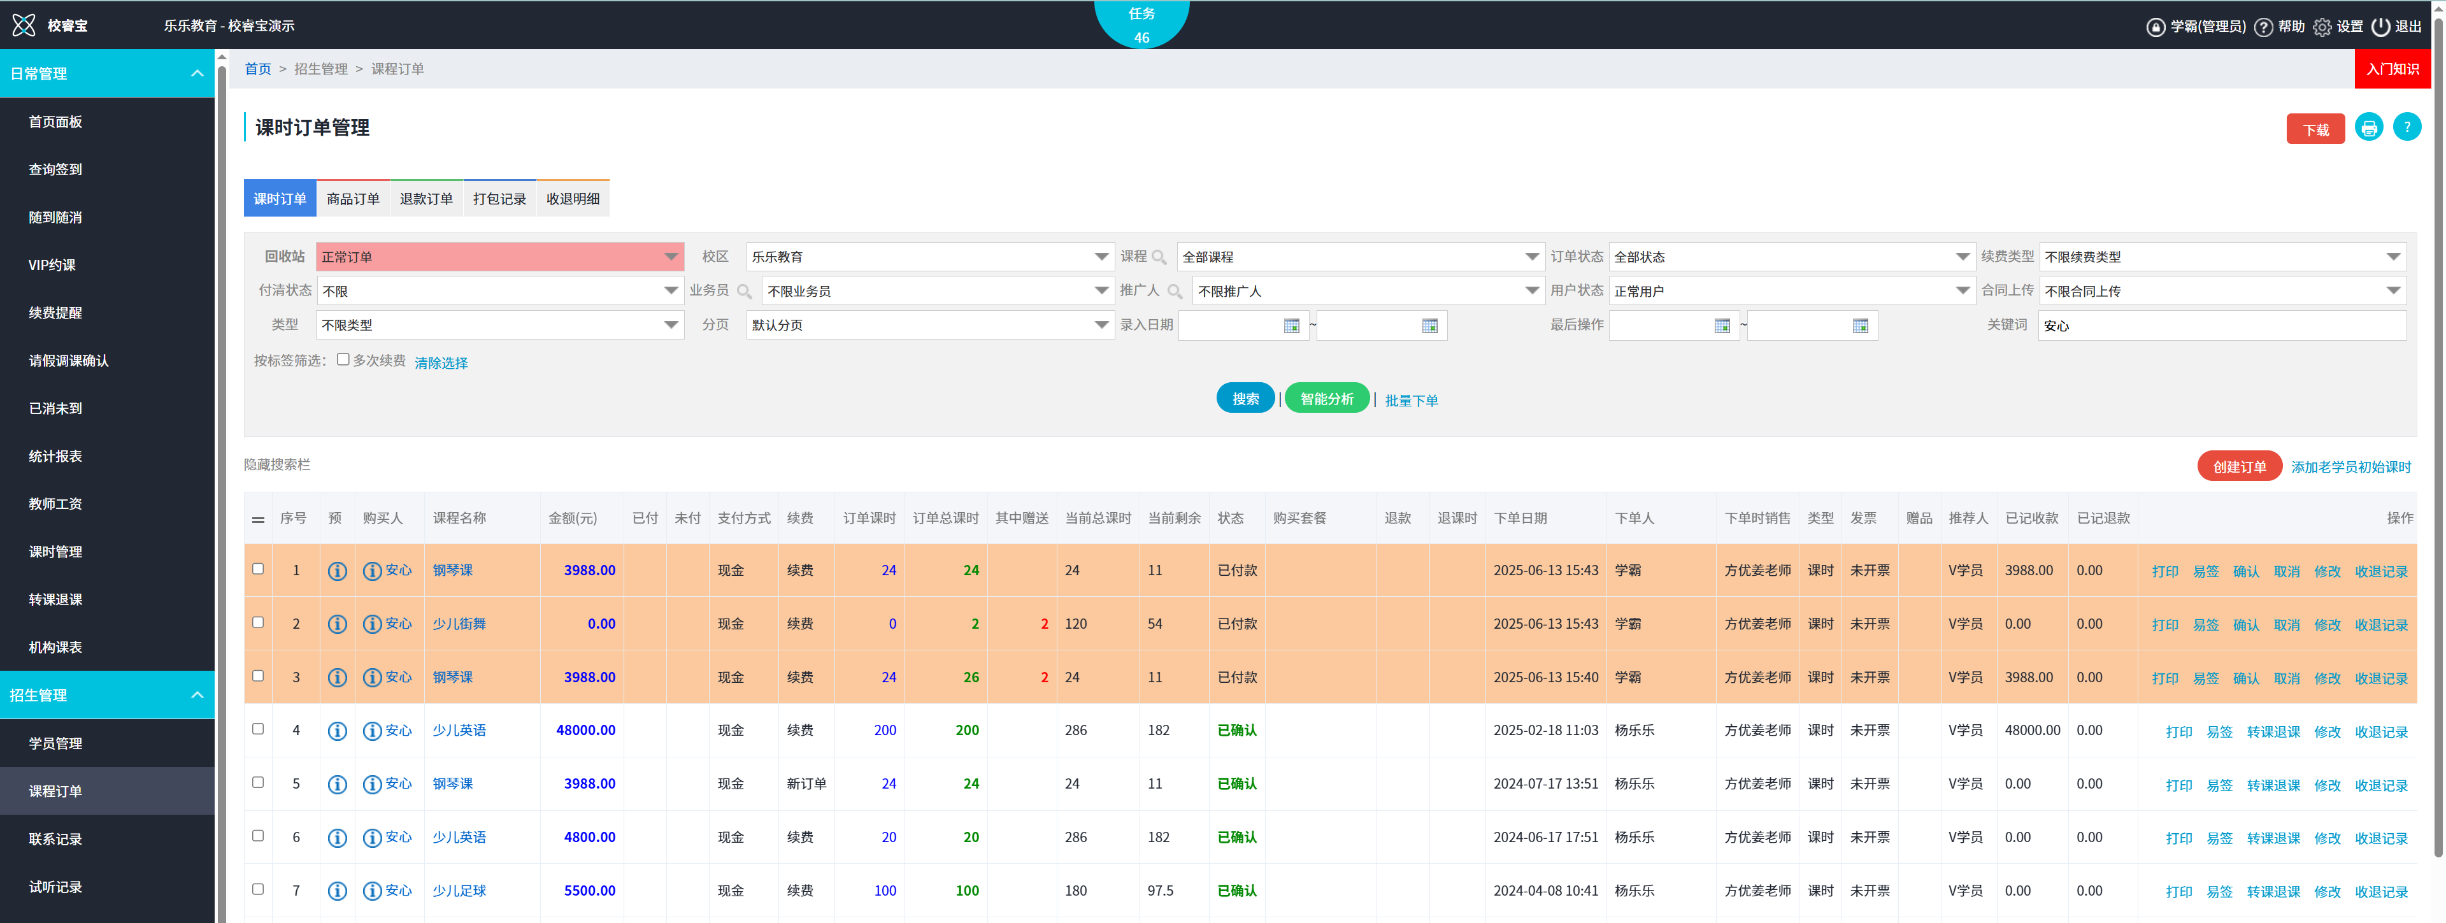
Task: Open 帮助 in the top bar
Action: coord(2279,27)
